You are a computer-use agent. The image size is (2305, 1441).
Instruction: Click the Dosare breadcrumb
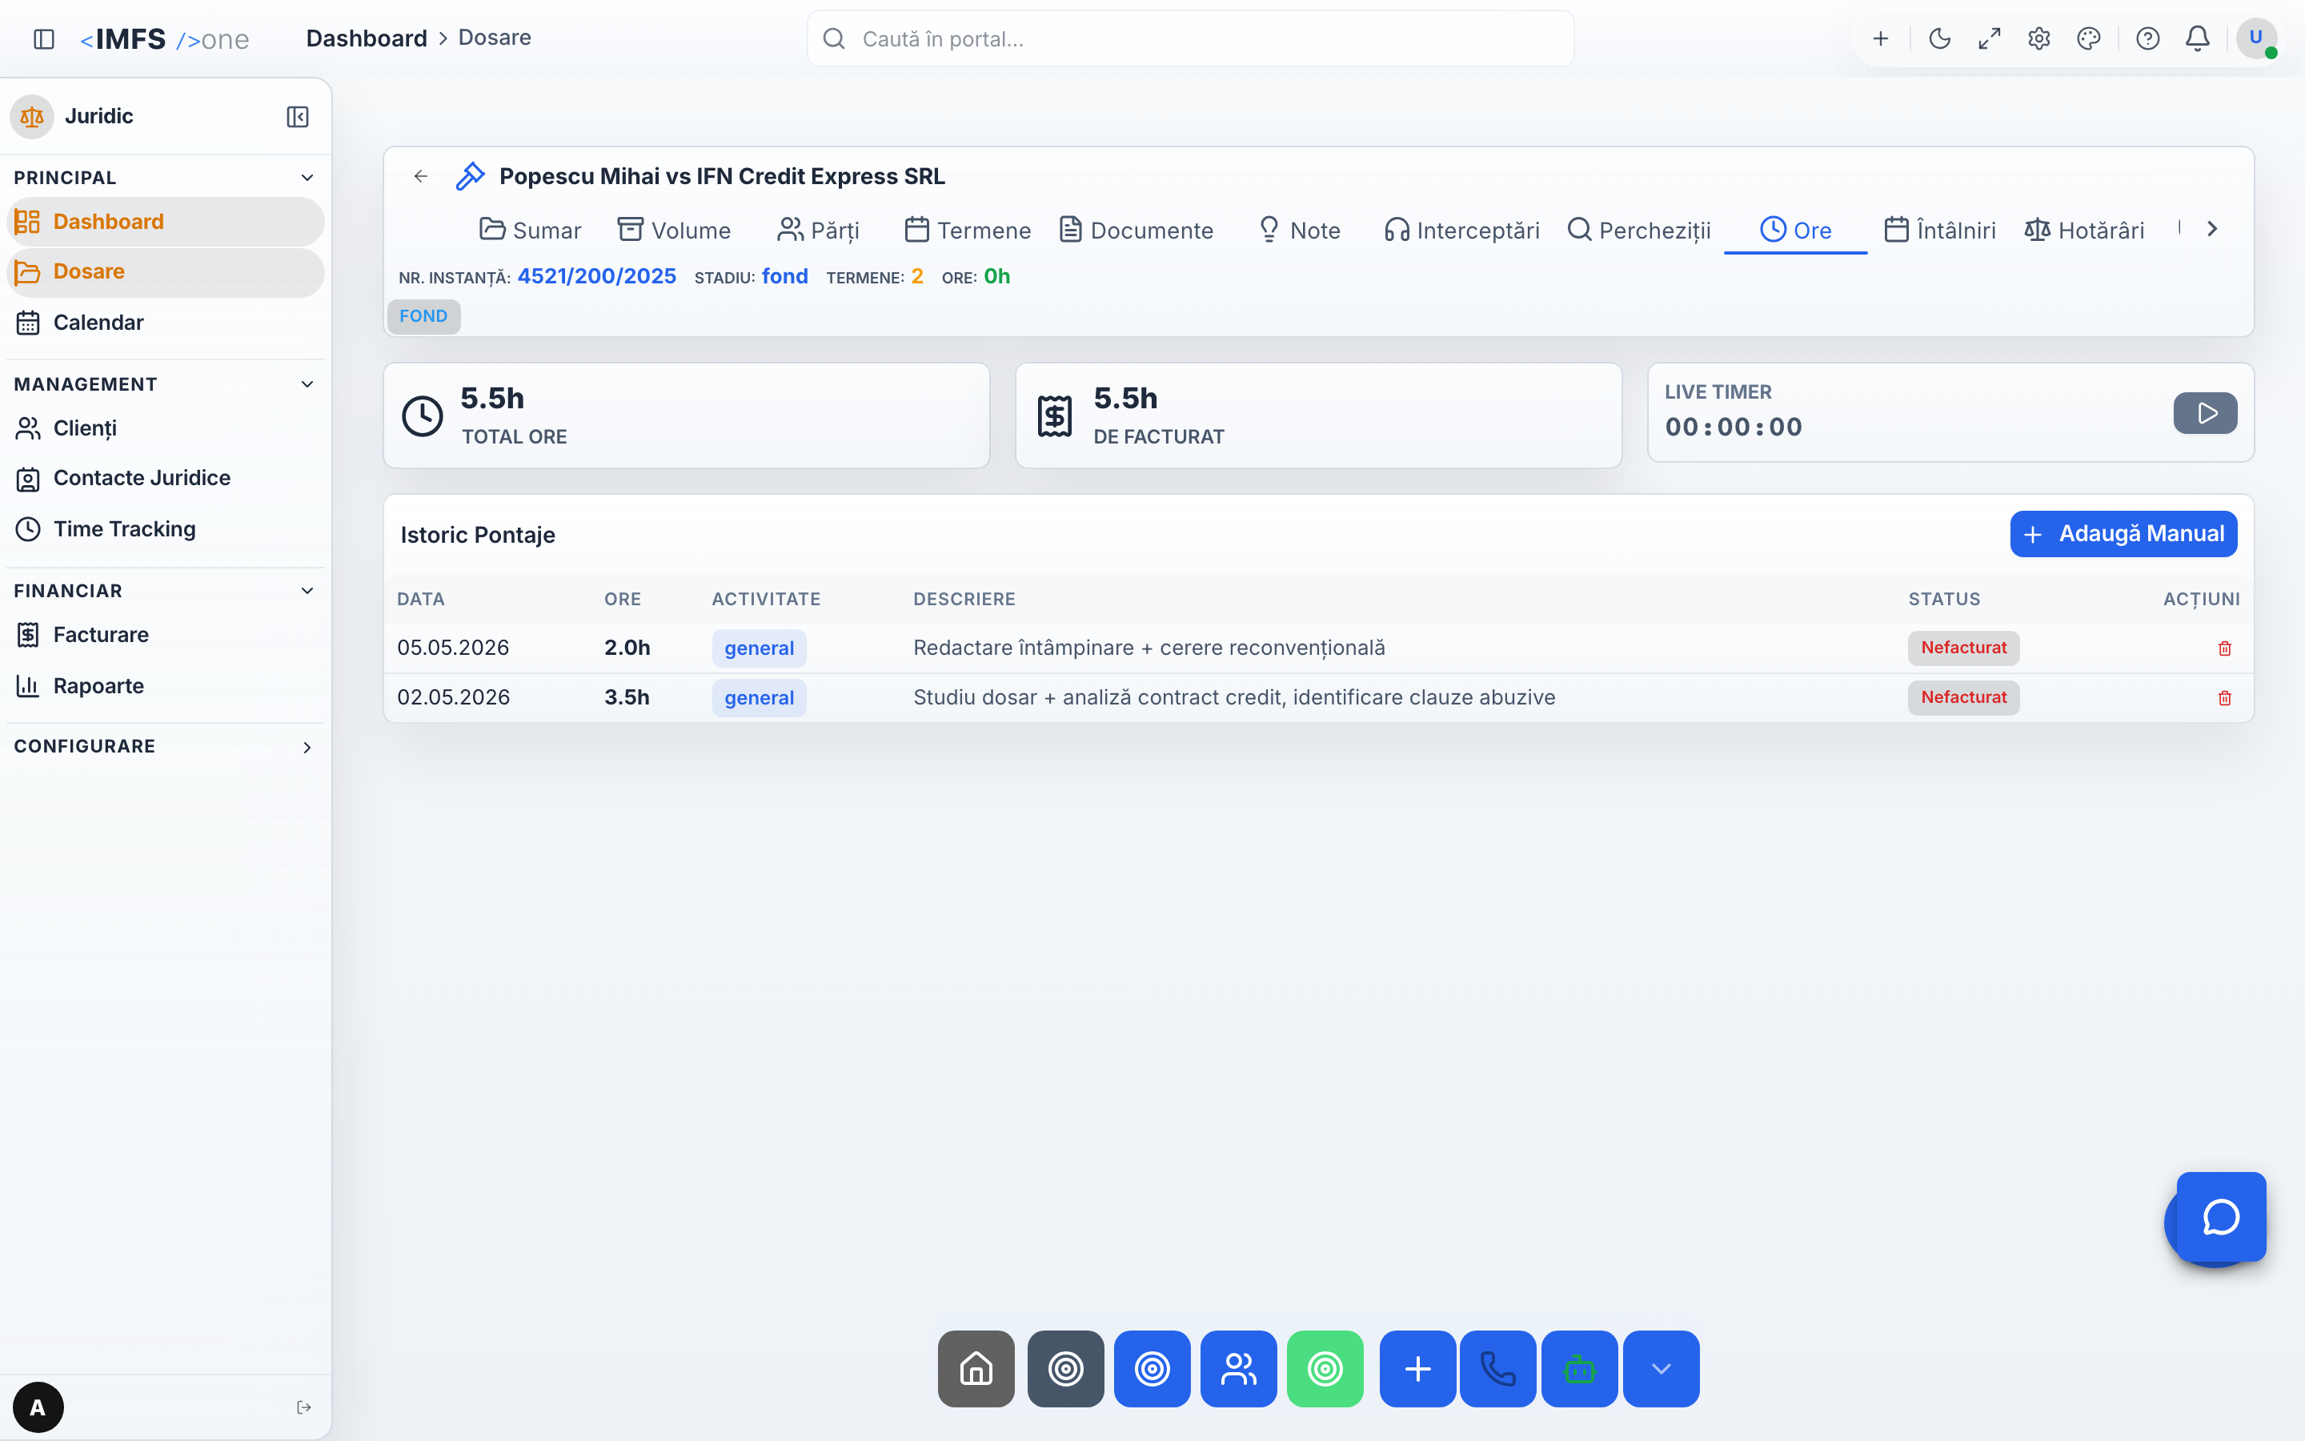(495, 38)
